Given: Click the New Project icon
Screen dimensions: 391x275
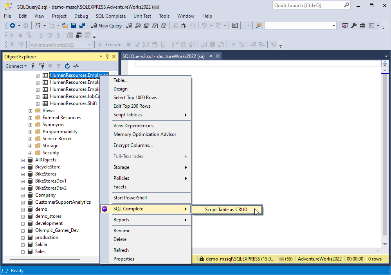Looking at the screenshot, I should [x=38, y=25].
